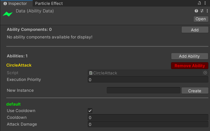The height and width of the screenshot is (131, 210).
Task: Click the Create button for New Instance
Action: 195,91
